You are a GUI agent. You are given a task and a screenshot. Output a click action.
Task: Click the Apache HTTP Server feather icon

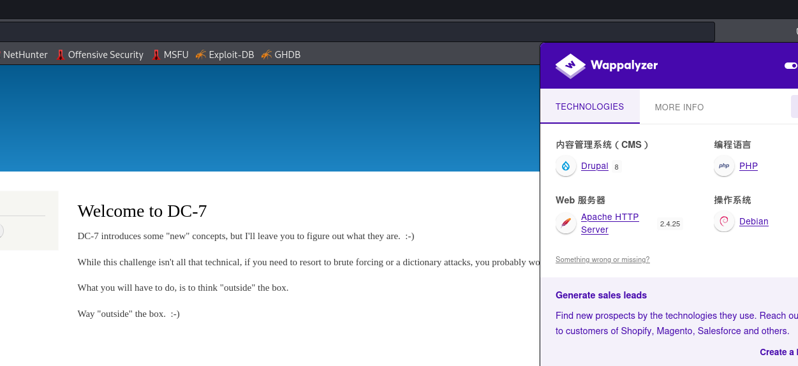(x=566, y=223)
